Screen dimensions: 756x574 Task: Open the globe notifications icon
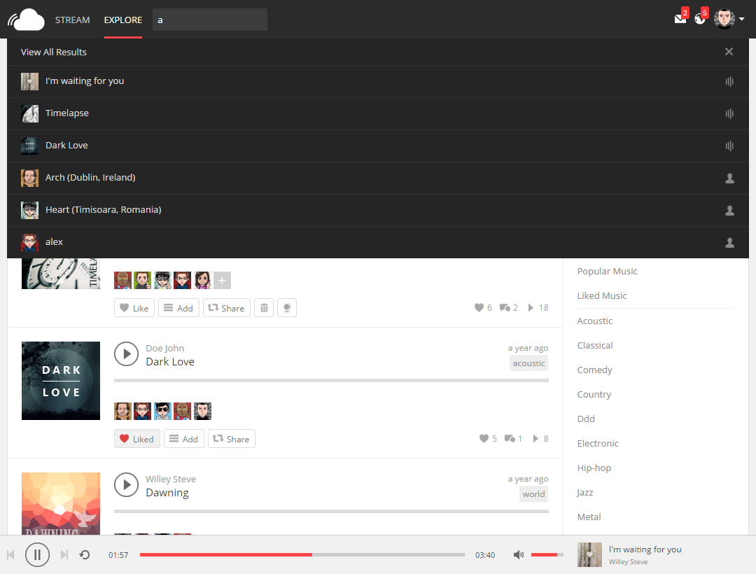699,20
